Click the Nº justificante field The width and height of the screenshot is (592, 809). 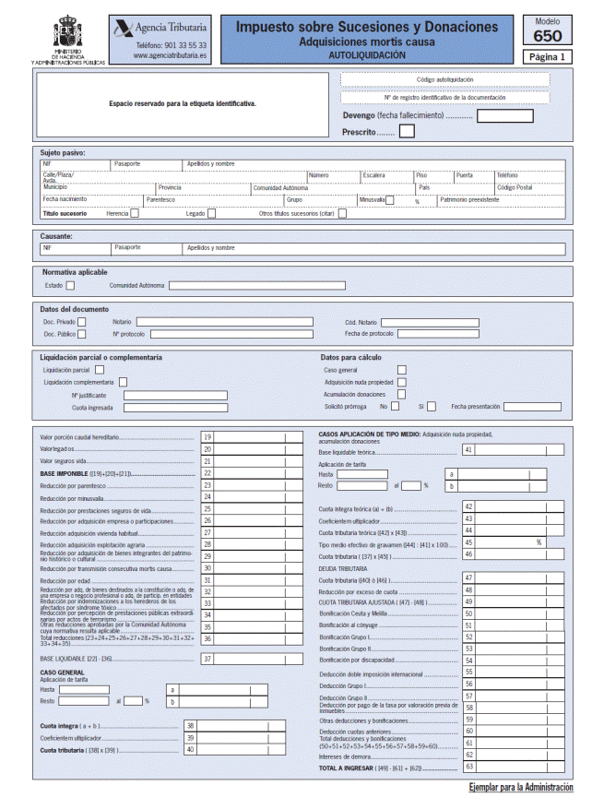pyautogui.click(x=175, y=395)
